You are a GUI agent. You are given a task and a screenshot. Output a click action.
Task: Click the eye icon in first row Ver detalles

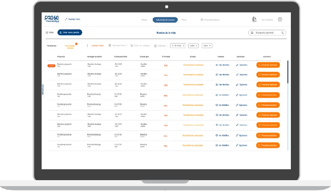[x=217, y=65]
